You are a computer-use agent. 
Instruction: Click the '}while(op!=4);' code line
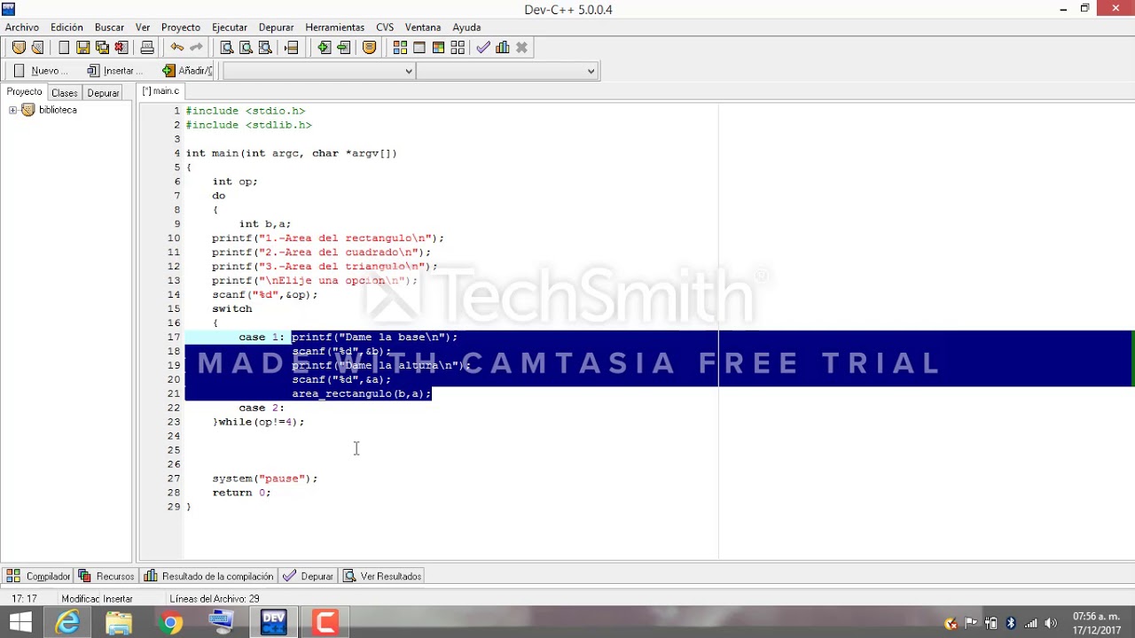tap(258, 422)
